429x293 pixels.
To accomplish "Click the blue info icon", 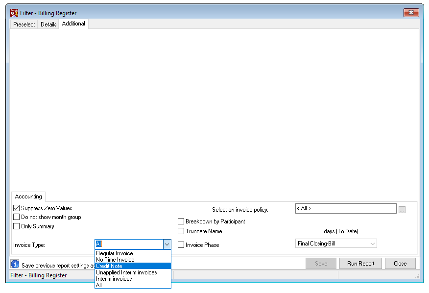I will [15, 264].
